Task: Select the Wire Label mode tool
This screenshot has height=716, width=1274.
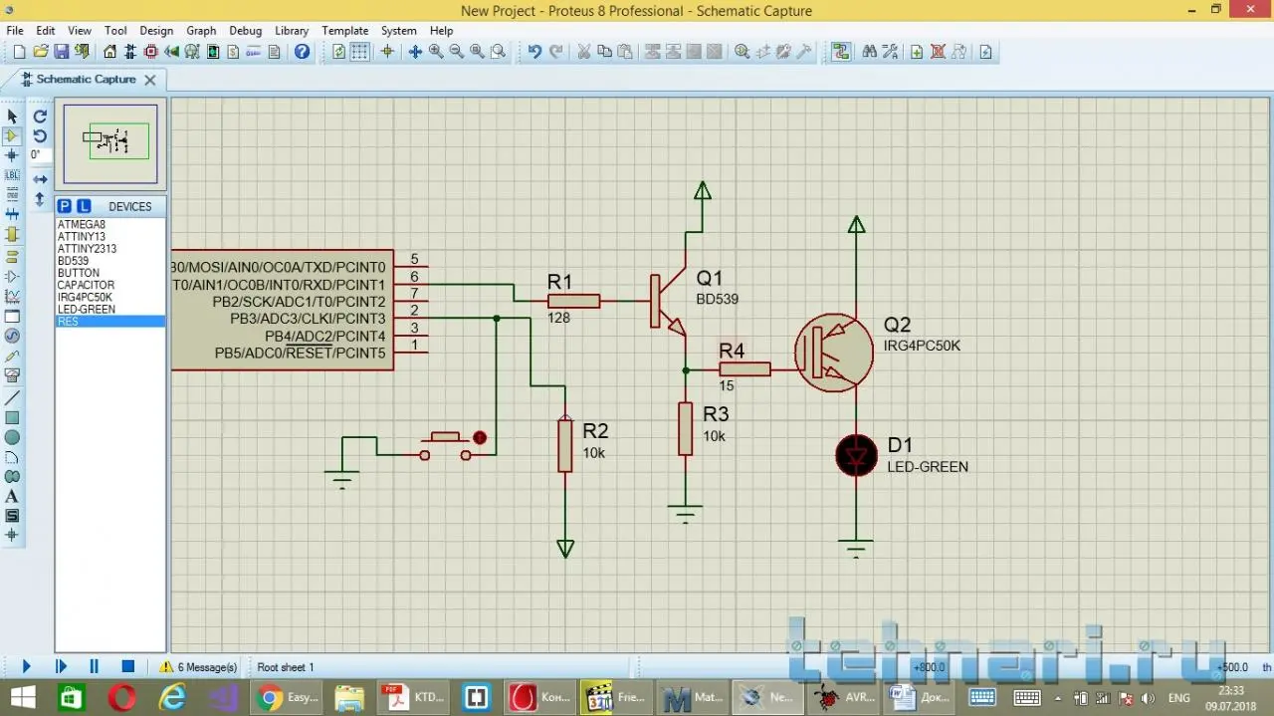Action: click(12, 175)
